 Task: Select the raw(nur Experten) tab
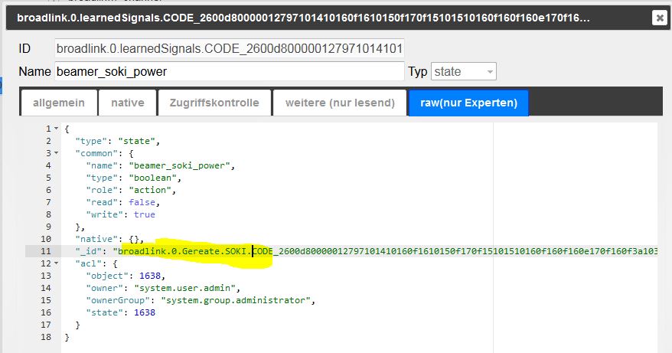[x=468, y=103]
